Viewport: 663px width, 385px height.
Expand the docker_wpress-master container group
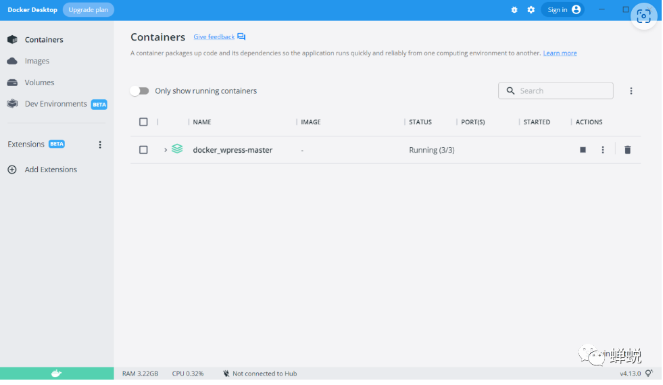166,150
